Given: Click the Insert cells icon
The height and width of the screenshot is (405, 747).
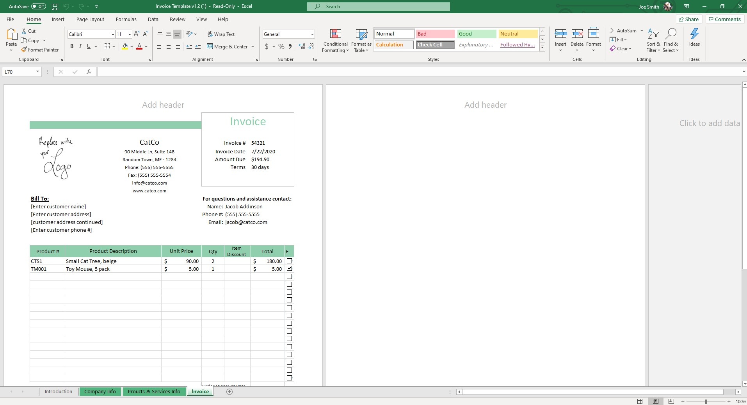Looking at the screenshot, I should [x=561, y=34].
